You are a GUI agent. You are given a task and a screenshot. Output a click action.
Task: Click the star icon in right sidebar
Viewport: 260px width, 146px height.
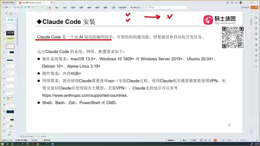(x=256, y=23)
